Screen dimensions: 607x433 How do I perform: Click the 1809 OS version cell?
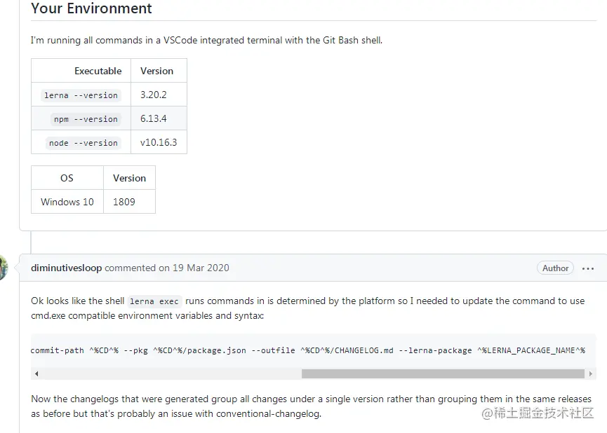[124, 202]
